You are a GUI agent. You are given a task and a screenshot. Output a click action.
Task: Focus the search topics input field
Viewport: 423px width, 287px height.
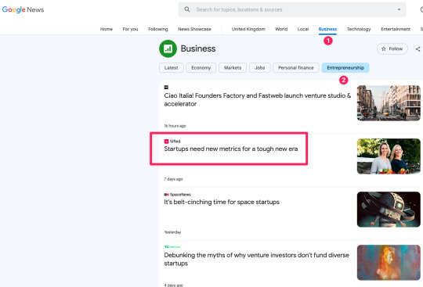293,9
